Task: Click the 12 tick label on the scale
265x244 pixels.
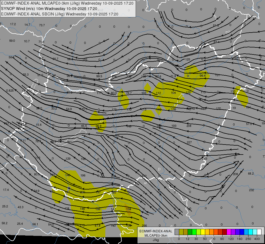Action: [x=187, y=239]
